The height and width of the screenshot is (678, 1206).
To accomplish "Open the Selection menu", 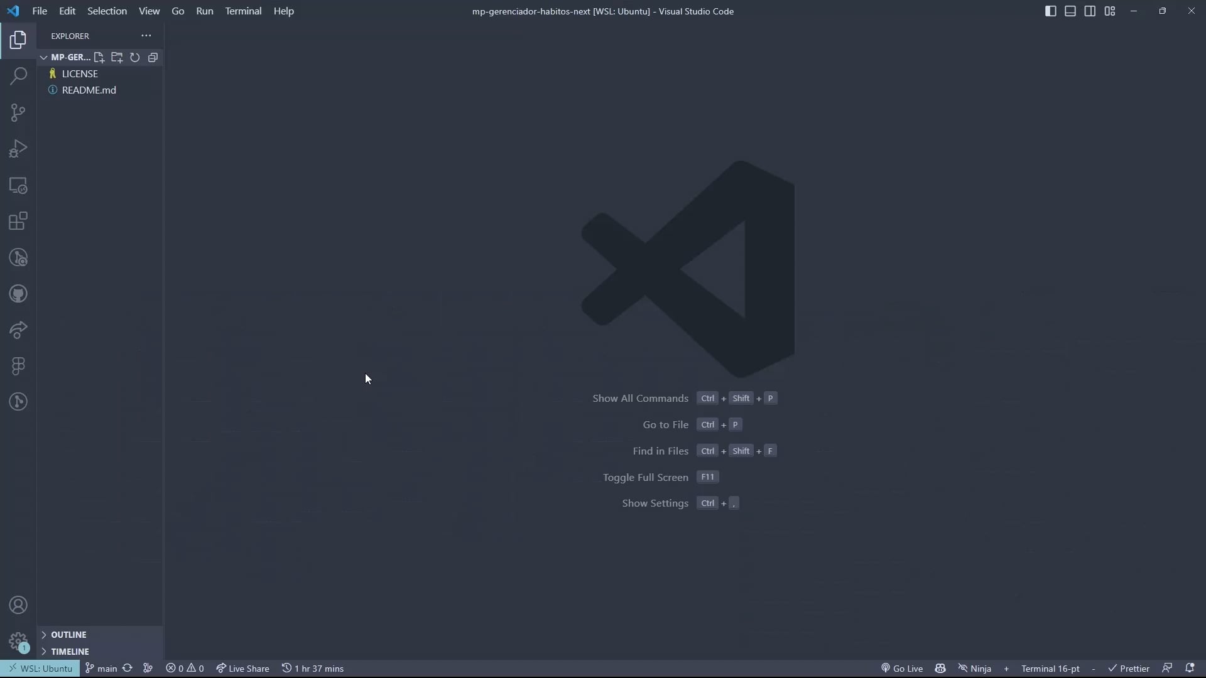I will (107, 11).
